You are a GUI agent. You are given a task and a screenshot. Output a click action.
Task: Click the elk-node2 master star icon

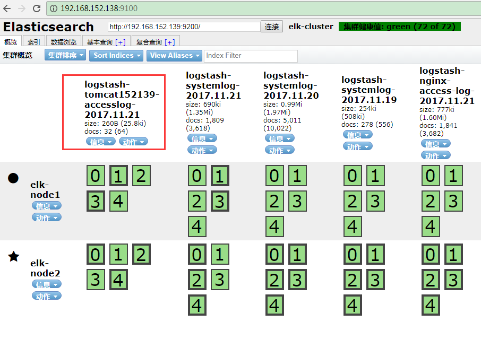pyautogui.click(x=13, y=257)
